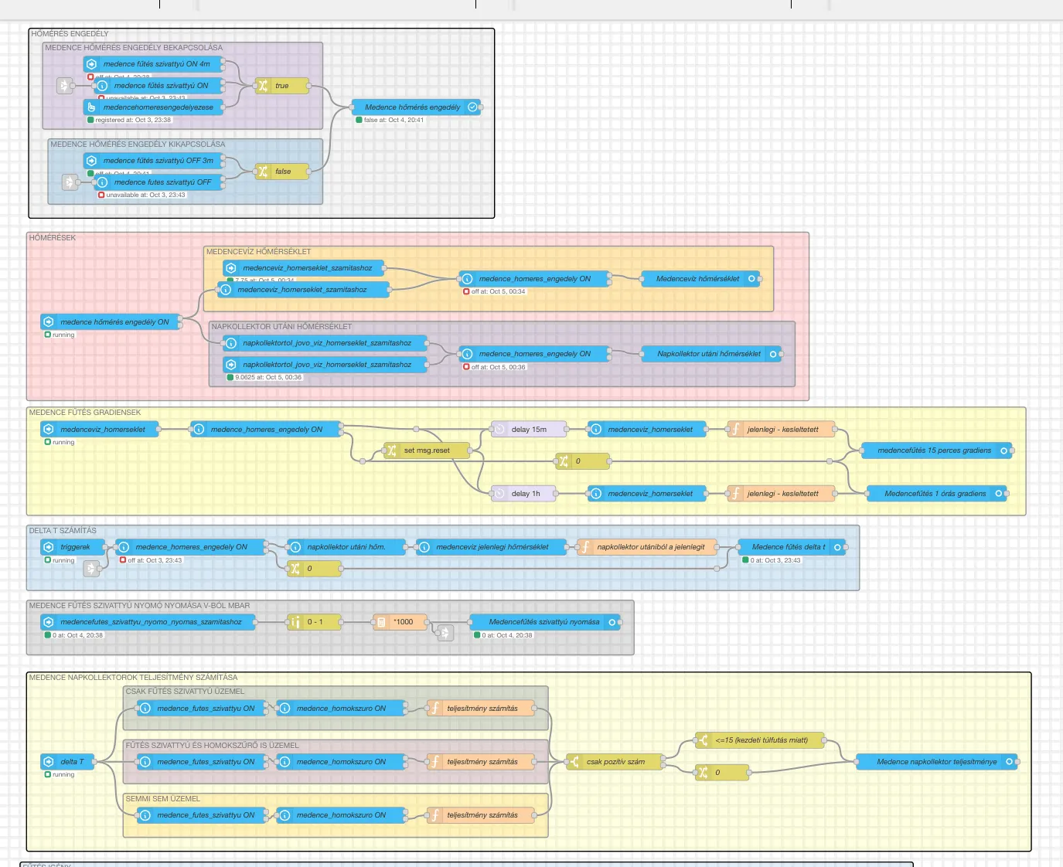This screenshot has width=1063, height=867.
Task: Click the 'MEDENCE FŰTÉS GRADIENSEK' group label
Action: pos(85,413)
